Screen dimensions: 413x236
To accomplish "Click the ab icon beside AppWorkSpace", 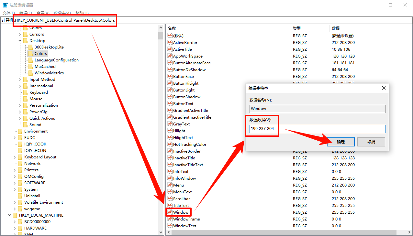I will coord(170,56).
